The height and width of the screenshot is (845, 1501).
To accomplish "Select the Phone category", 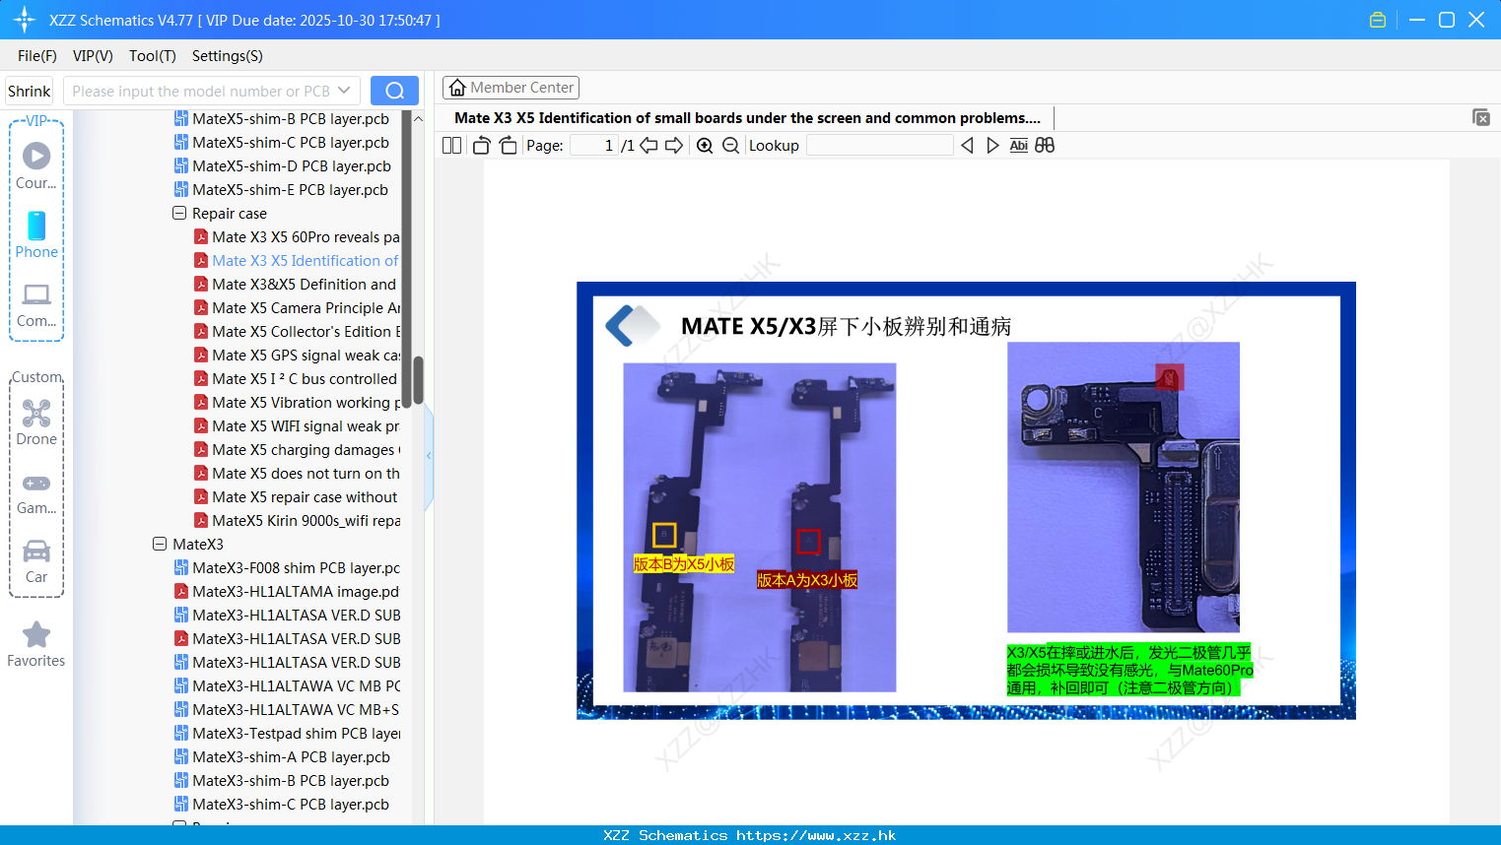I will (x=36, y=235).
